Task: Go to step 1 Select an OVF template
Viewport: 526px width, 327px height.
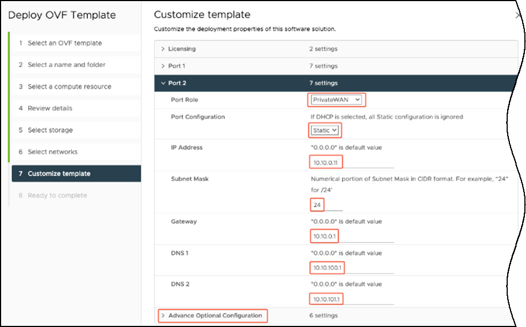Action: coord(64,43)
